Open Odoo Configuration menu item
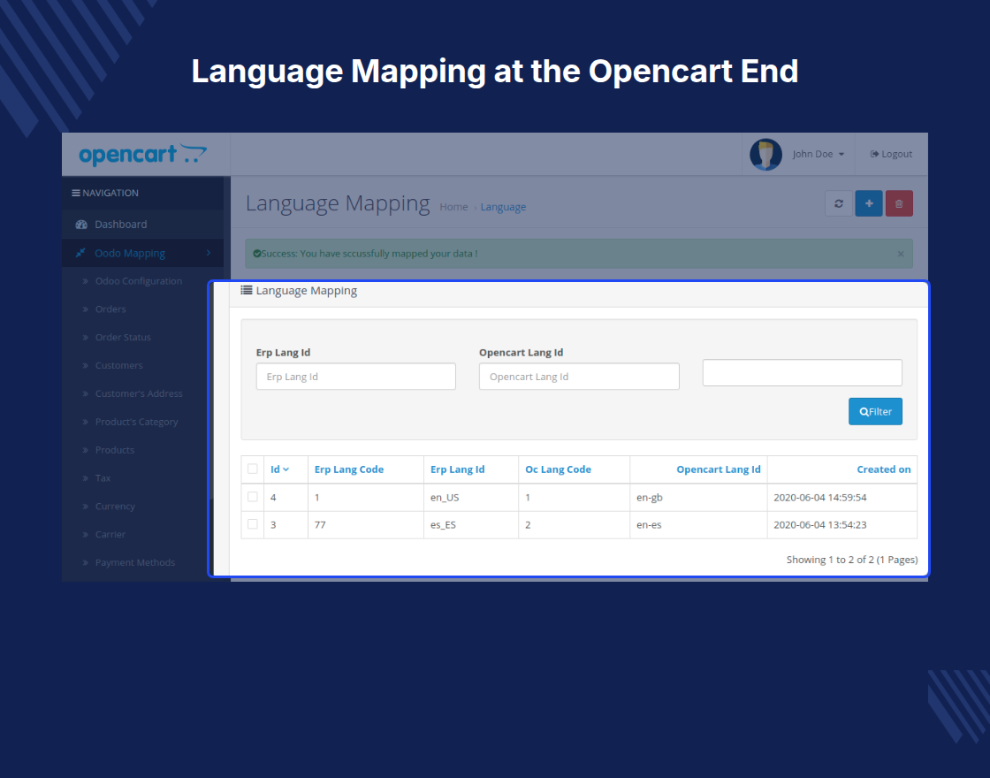 tap(138, 281)
